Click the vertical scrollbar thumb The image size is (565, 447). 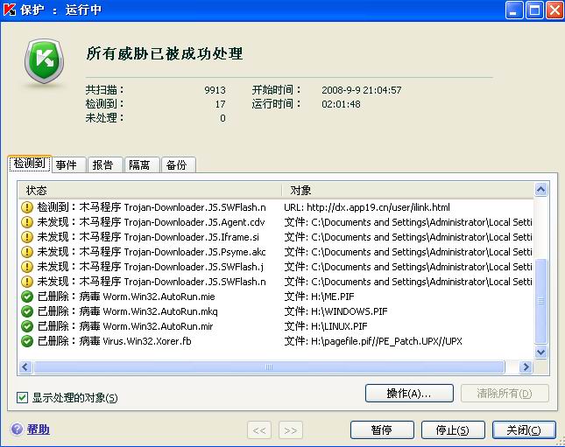[x=540, y=301]
